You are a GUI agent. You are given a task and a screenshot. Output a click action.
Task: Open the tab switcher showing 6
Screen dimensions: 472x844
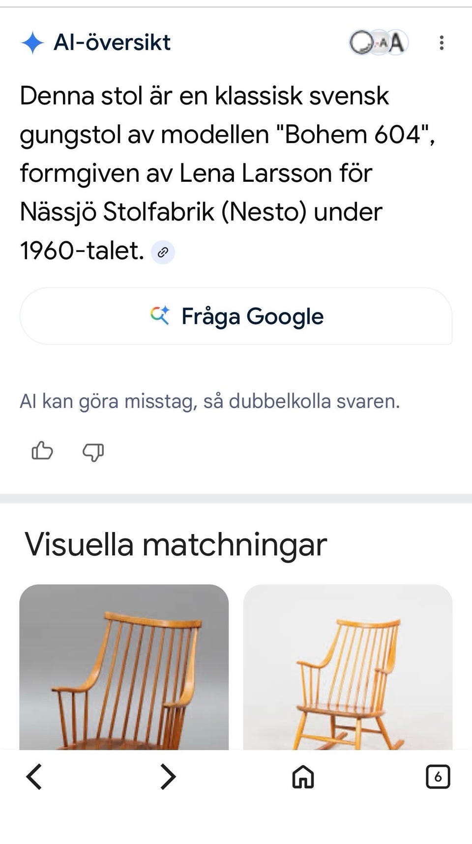point(437,777)
